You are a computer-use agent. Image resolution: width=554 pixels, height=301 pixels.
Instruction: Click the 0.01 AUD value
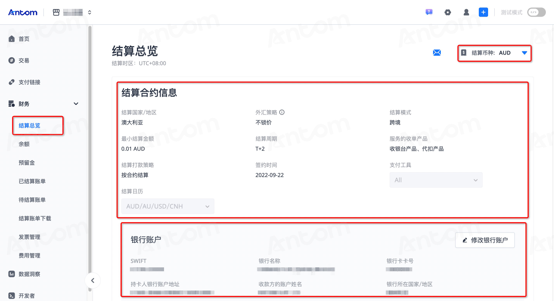click(x=133, y=149)
